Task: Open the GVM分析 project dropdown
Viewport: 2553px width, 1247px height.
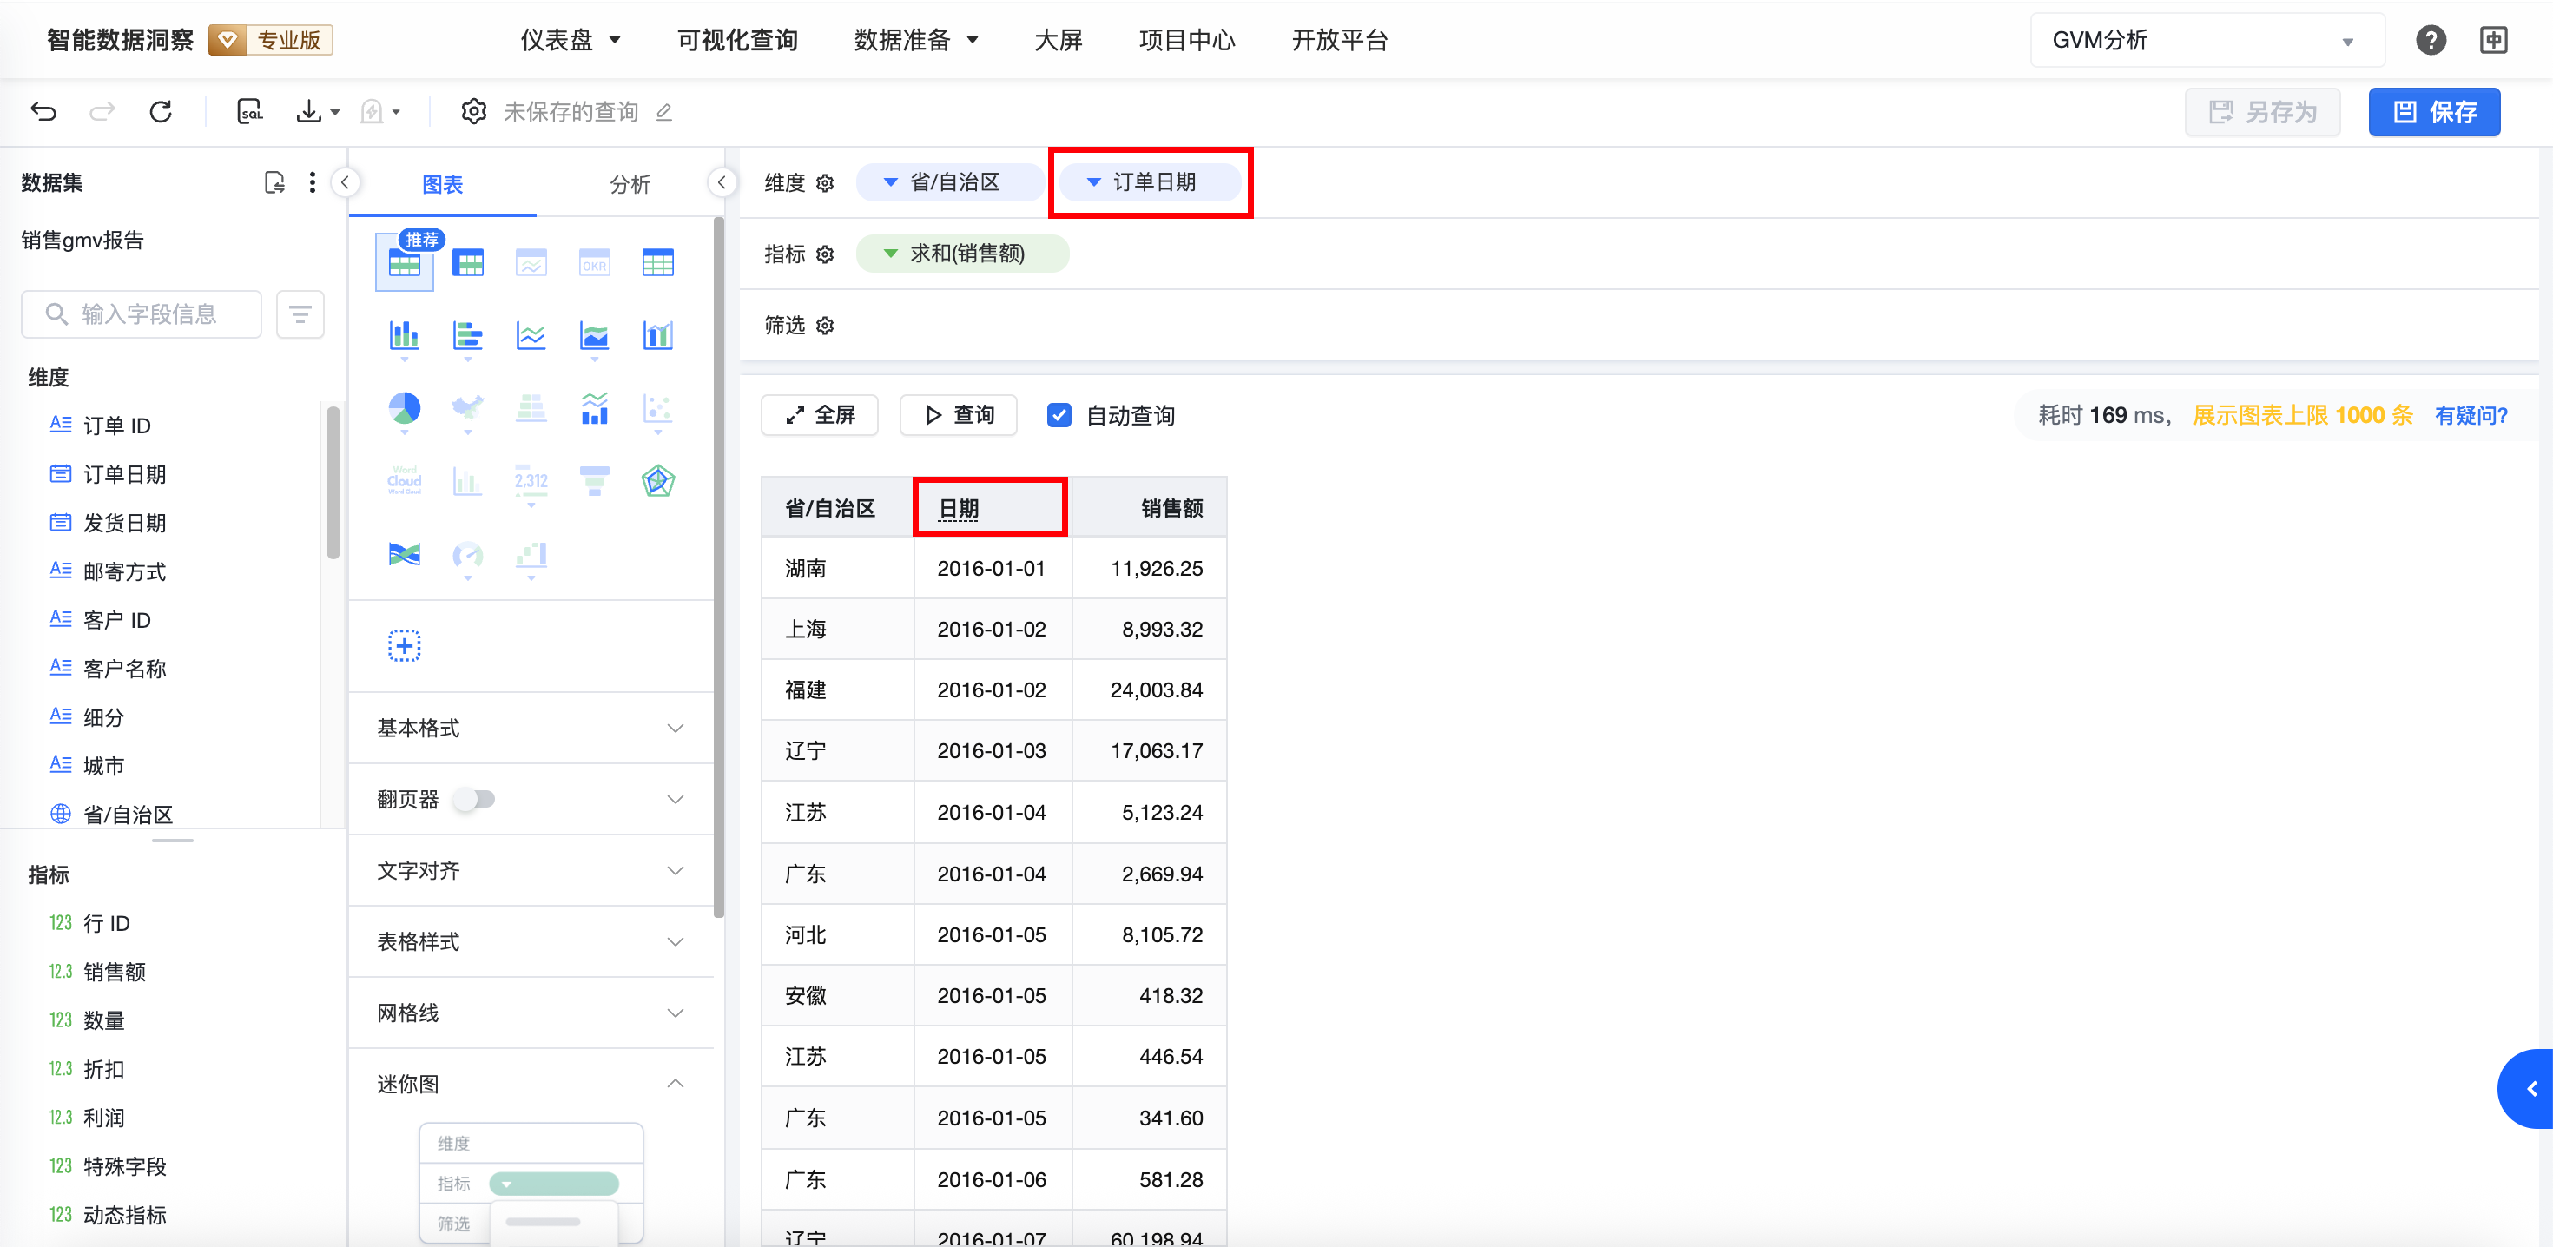Action: (2207, 40)
